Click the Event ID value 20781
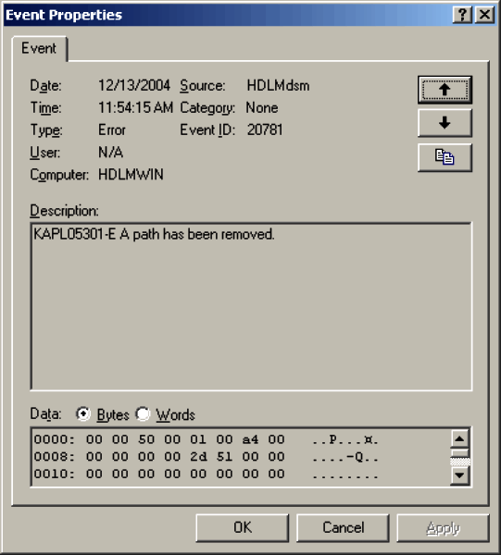Image resolution: width=501 pixels, height=555 pixels. point(265,129)
